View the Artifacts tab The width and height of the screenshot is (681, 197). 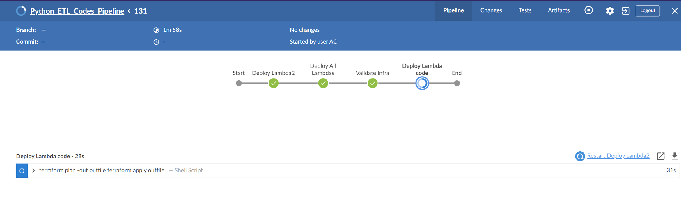558,10
